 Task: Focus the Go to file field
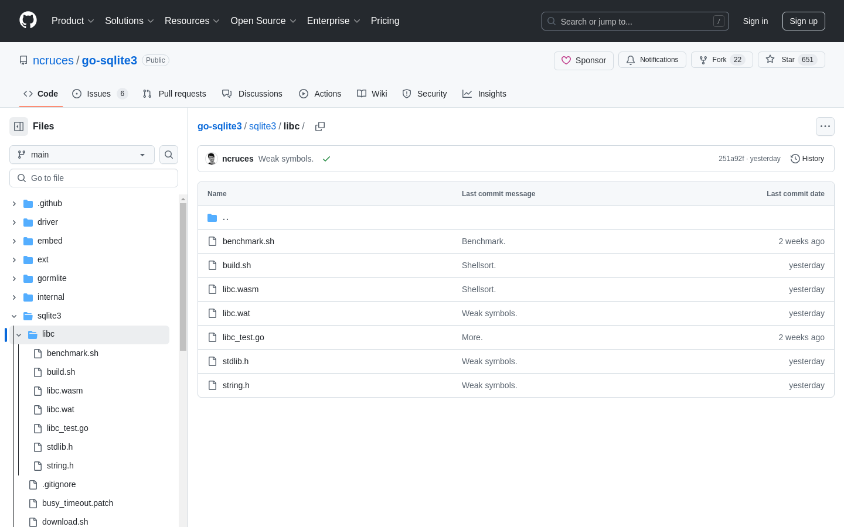tap(94, 178)
